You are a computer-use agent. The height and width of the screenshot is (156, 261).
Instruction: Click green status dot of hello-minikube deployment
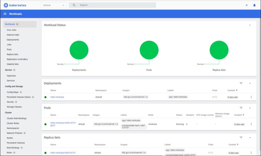45,97
